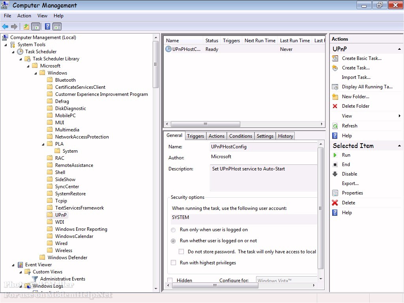Click the clock icon of UPnPHostConfig task row
Screen dimensions: 404x303
pos(168,49)
